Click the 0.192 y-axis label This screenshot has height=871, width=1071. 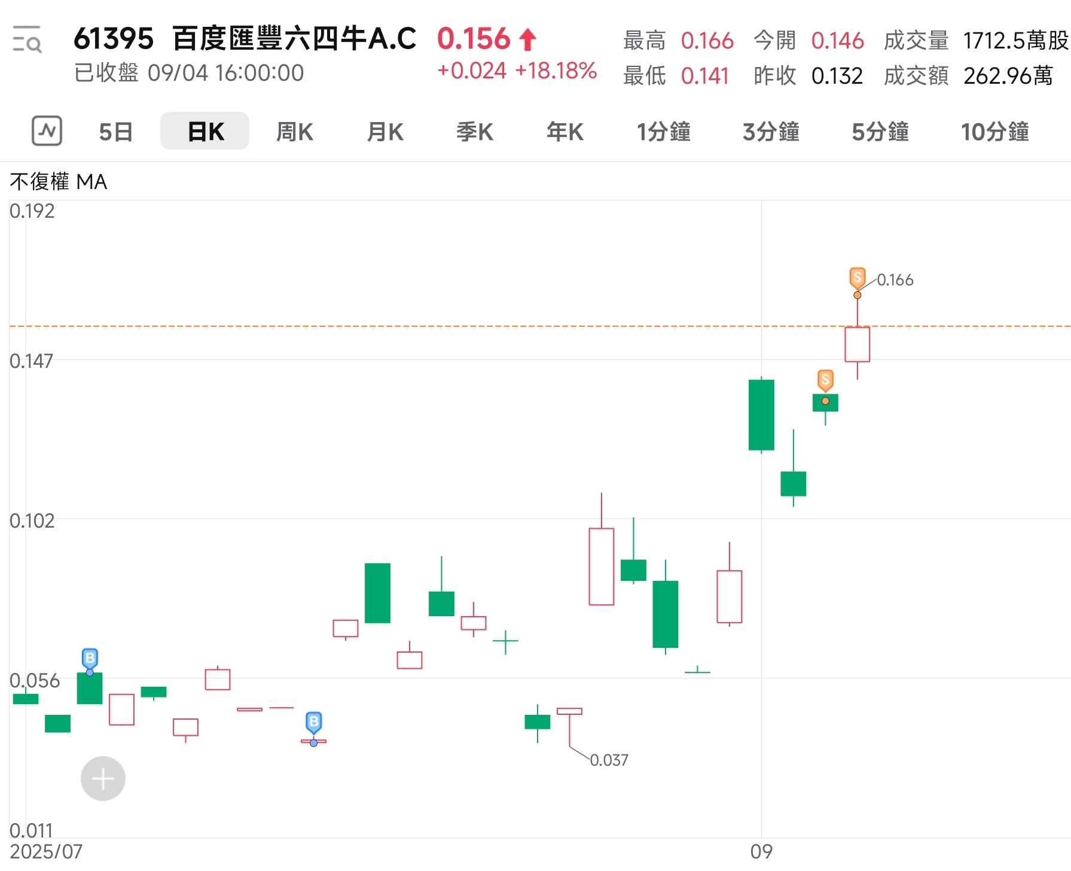(x=32, y=211)
